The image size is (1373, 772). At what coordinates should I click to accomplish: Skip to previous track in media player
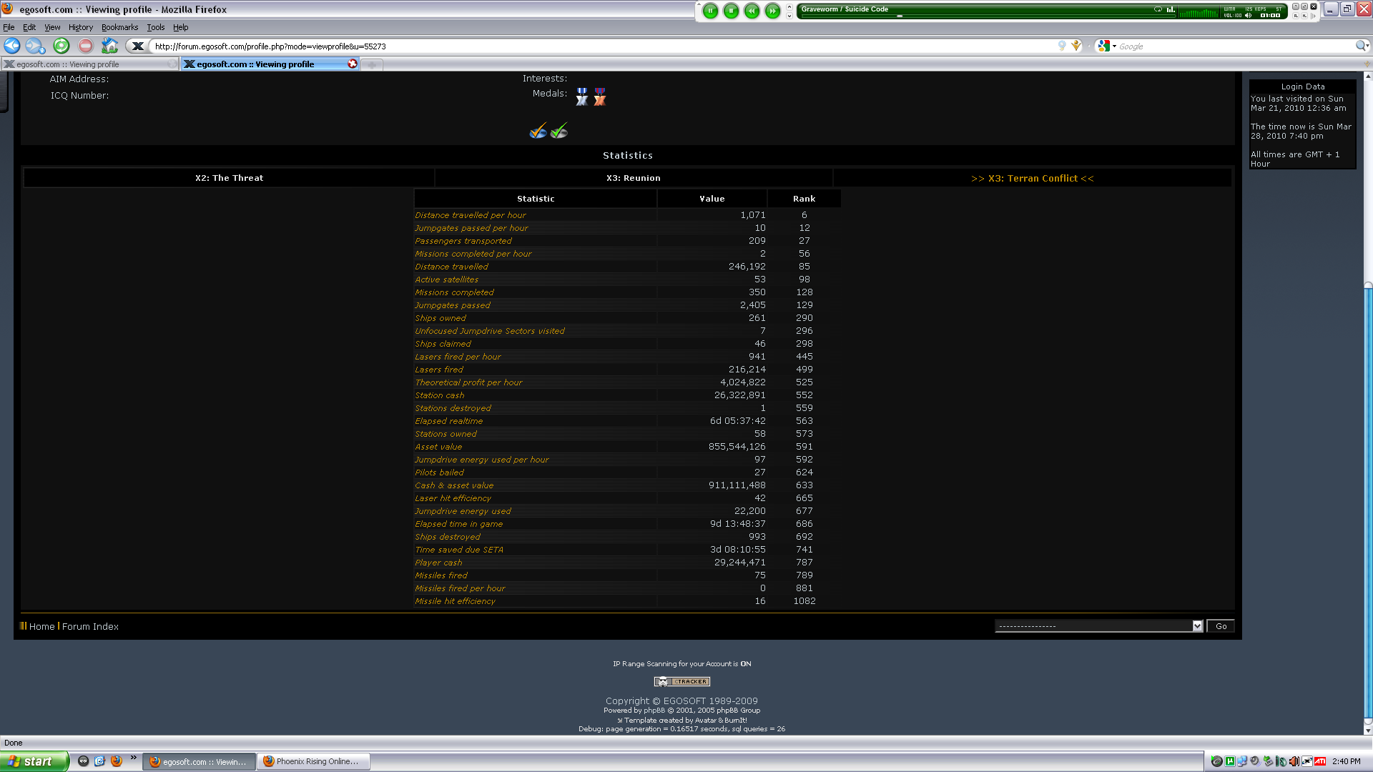coord(752,11)
